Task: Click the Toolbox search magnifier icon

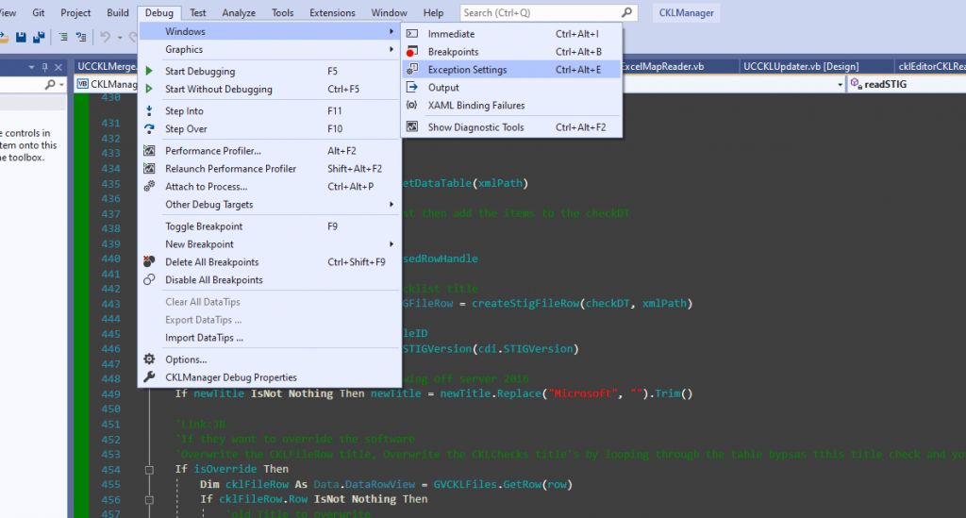Action: click(50, 84)
